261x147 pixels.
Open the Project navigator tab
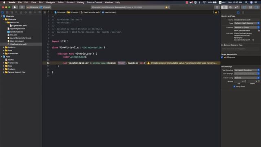[2, 12]
